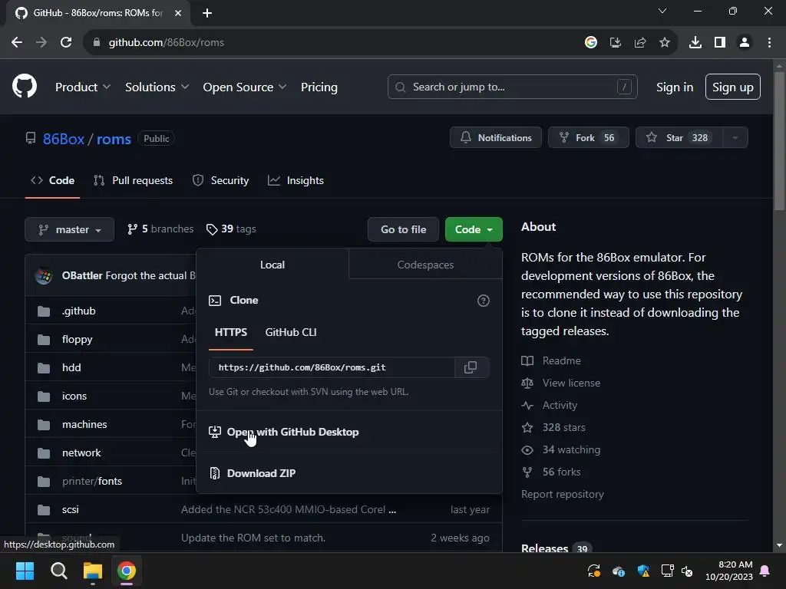The width and height of the screenshot is (786, 589).
Task: Select the GitHub CLI clone option
Action: pos(291,333)
